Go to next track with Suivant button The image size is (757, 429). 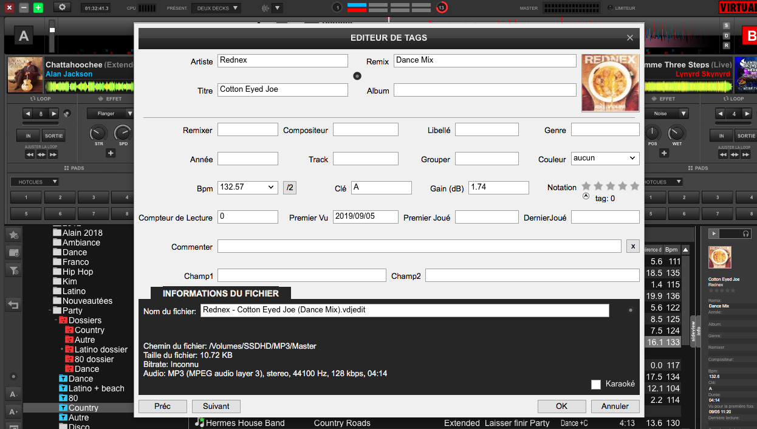point(216,406)
